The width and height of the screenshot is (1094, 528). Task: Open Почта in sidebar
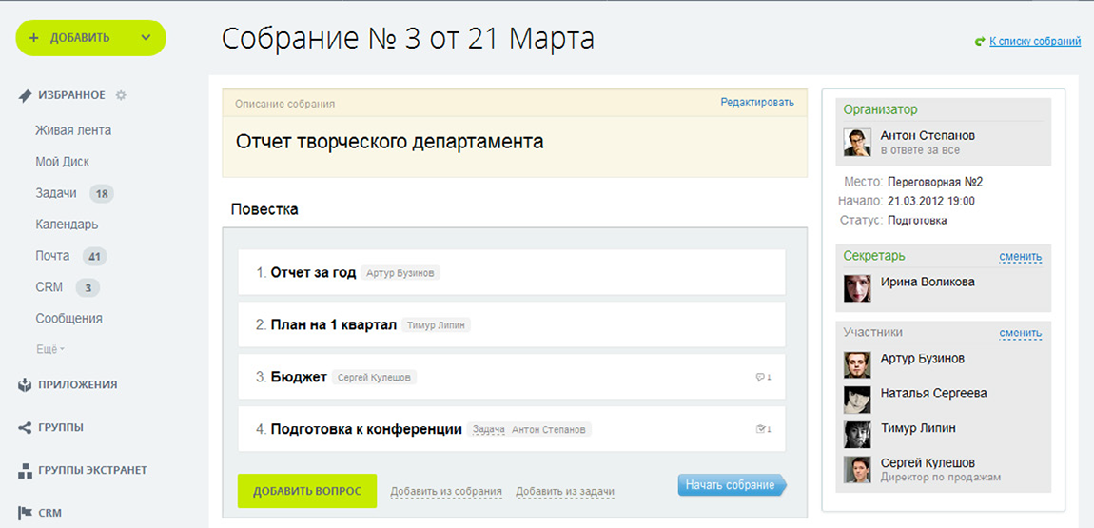coord(52,256)
